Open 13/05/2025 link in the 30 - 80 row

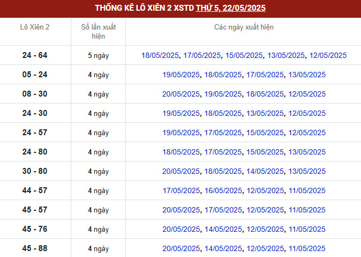click(x=307, y=171)
